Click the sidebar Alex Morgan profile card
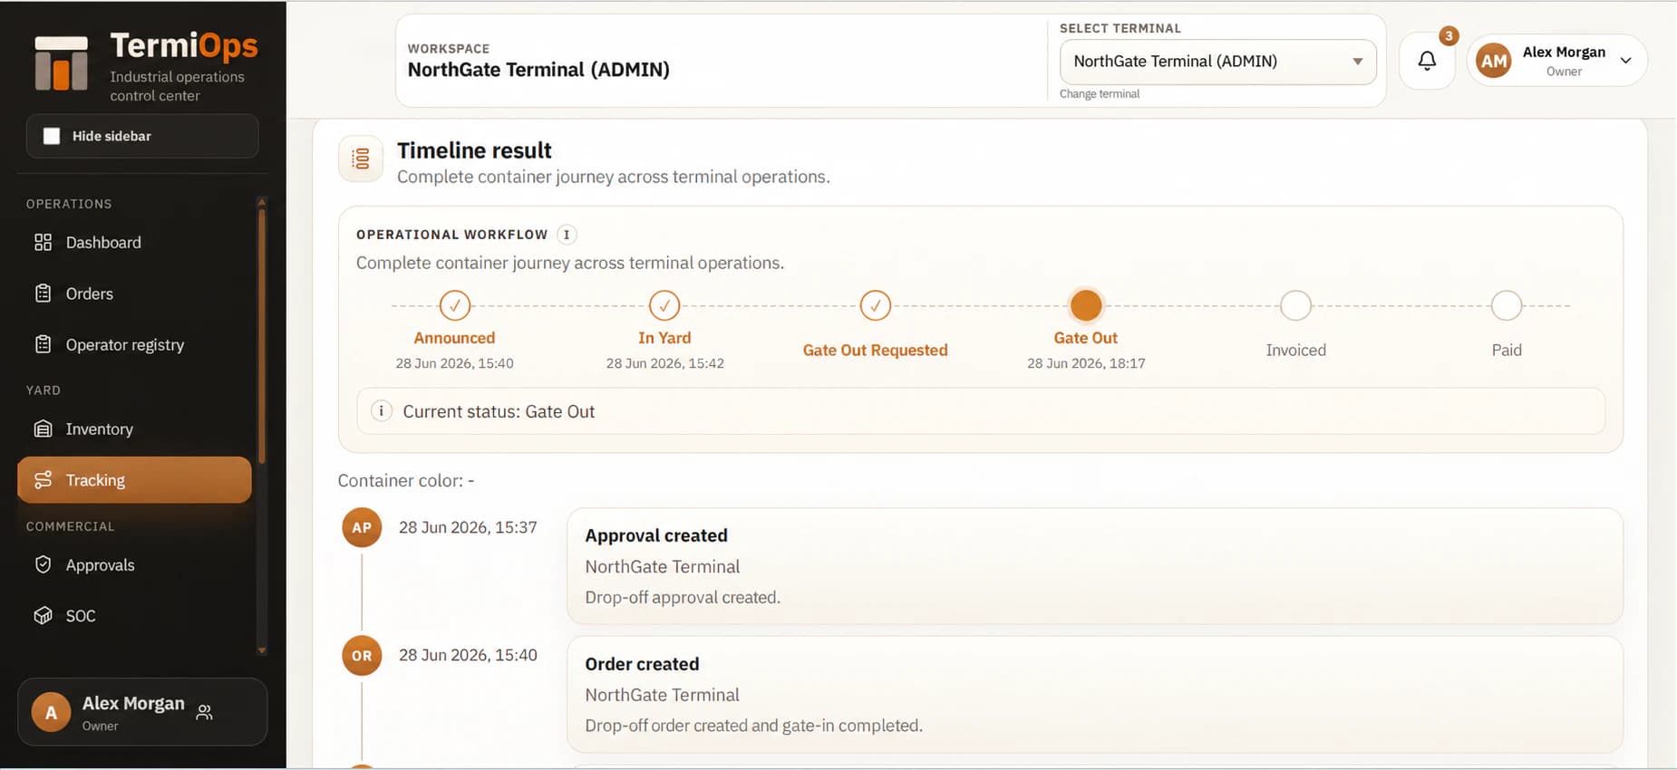This screenshot has width=1677, height=770. point(142,713)
